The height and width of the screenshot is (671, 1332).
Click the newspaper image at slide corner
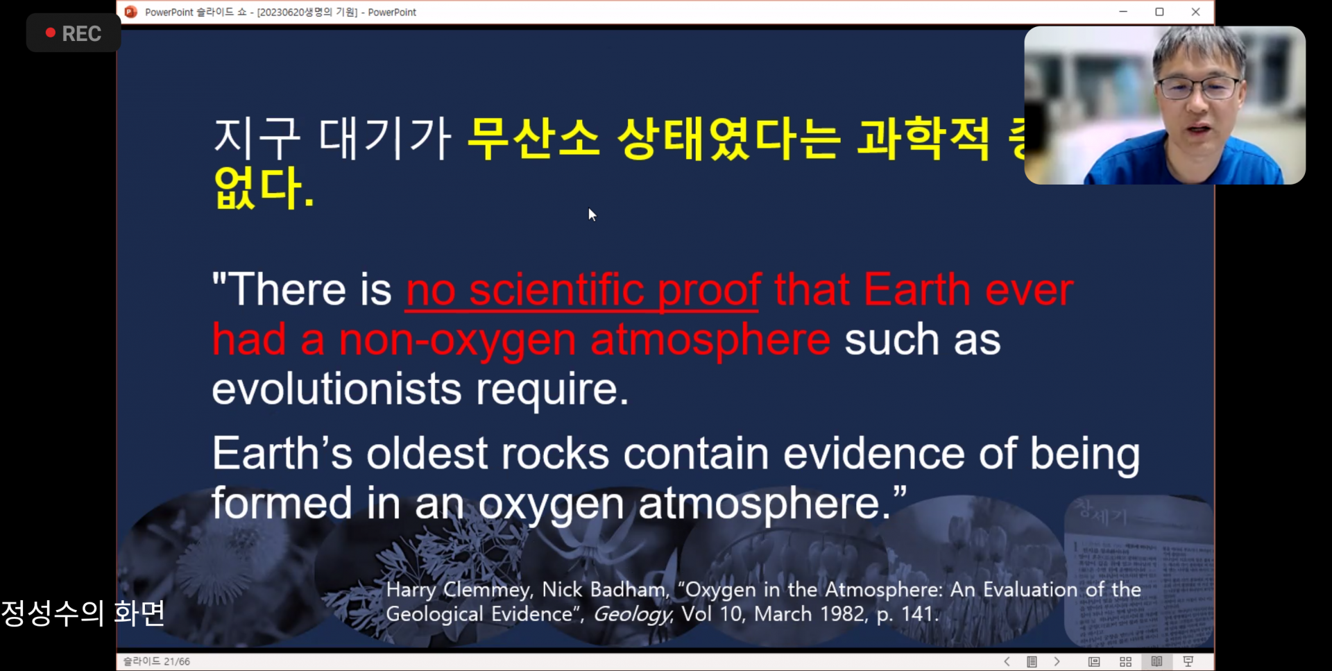coord(1138,570)
